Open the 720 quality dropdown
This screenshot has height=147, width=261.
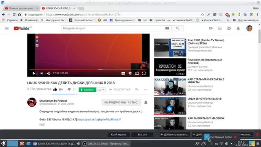point(101,90)
